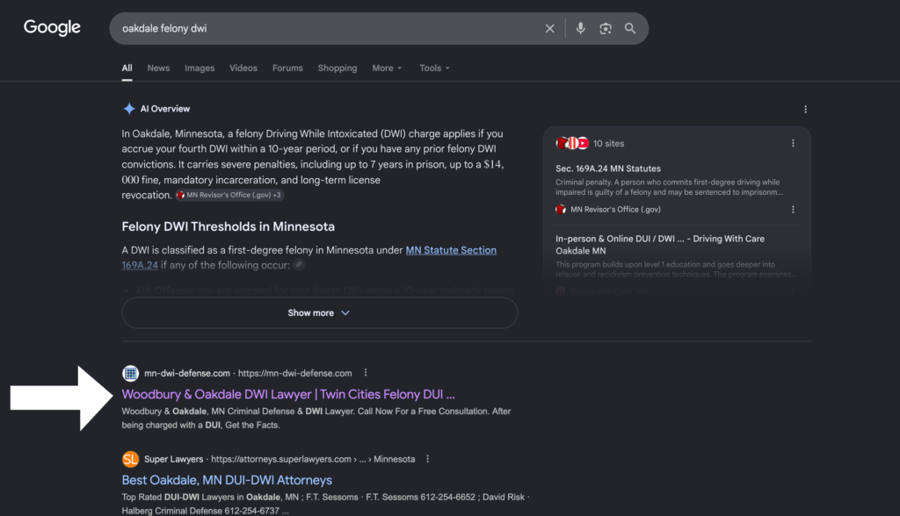Open Sec. 169A.24 MN Statutes source

608,168
